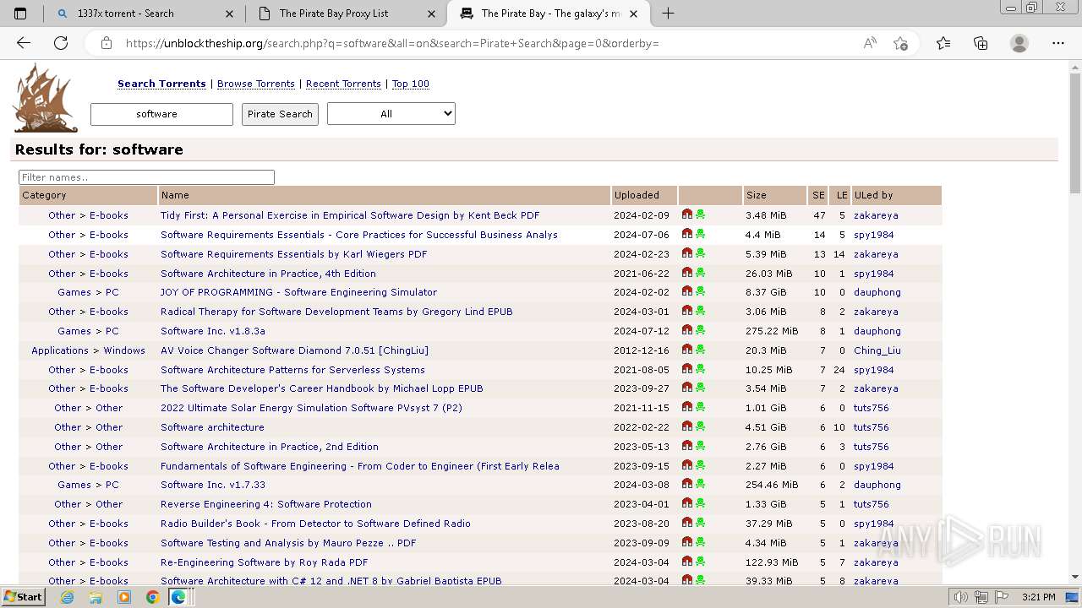
Task: Open magnet link for Software Inc. v1.8.3a
Action: [687, 330]
